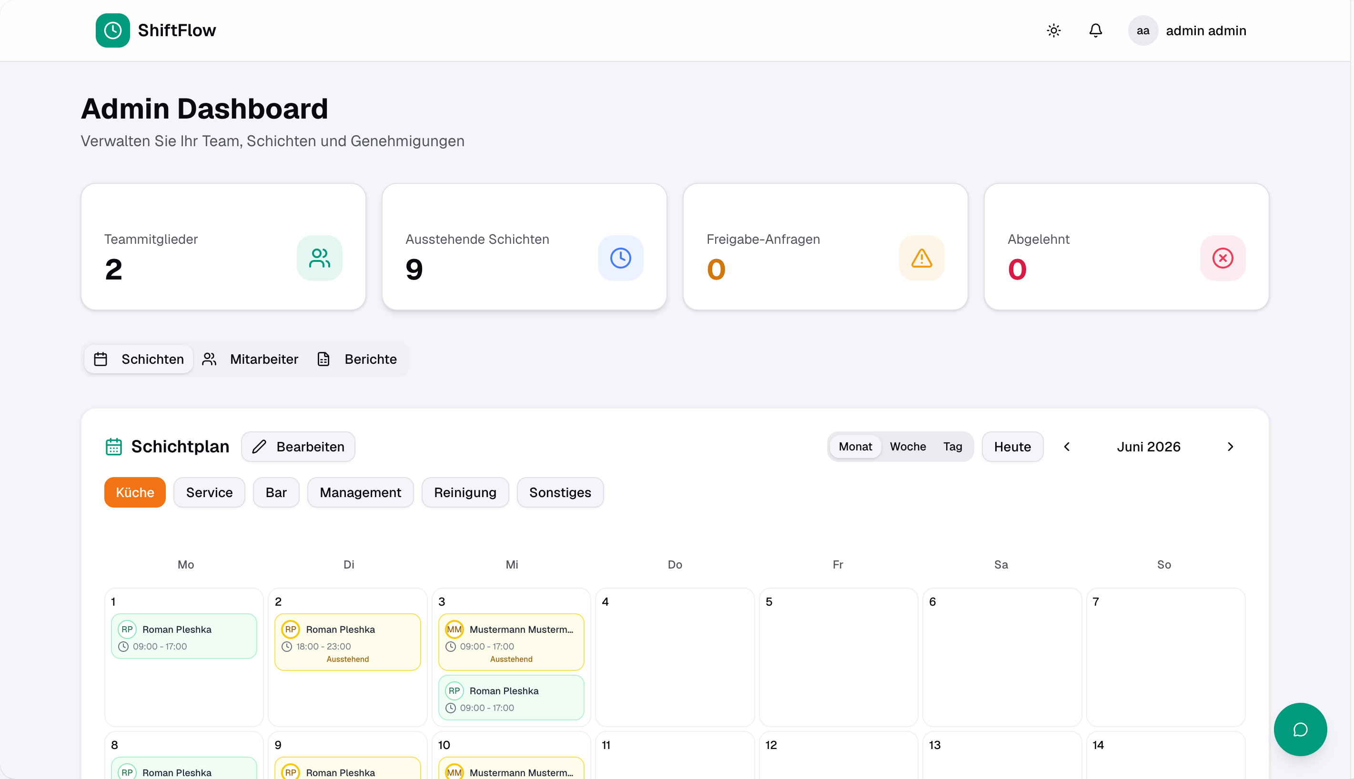Click MM avatar in June 3 shift
This screenshot has width=1354, height=779.
(x=455, y=630)
